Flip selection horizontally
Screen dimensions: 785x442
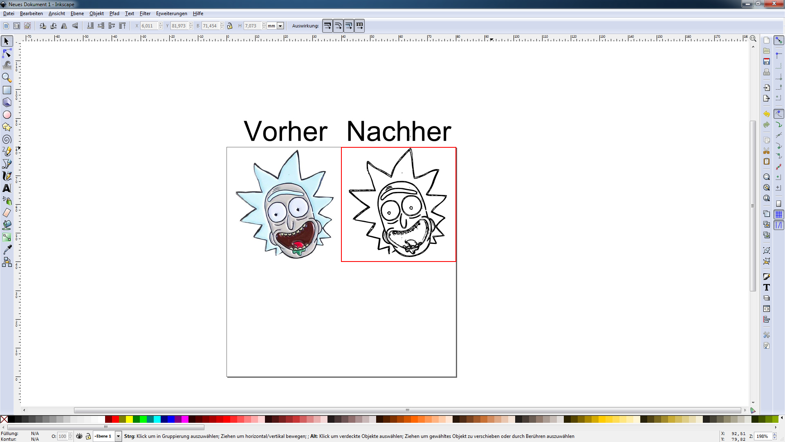click(x=64, y=26)
